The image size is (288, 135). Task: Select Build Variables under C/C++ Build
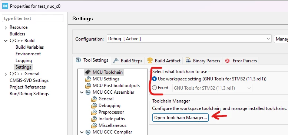[30, 47]
